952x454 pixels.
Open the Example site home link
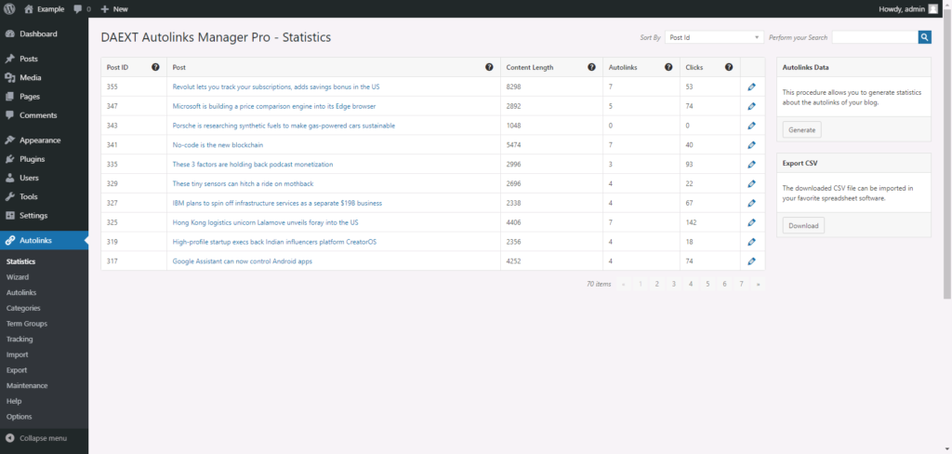point(44,9)
